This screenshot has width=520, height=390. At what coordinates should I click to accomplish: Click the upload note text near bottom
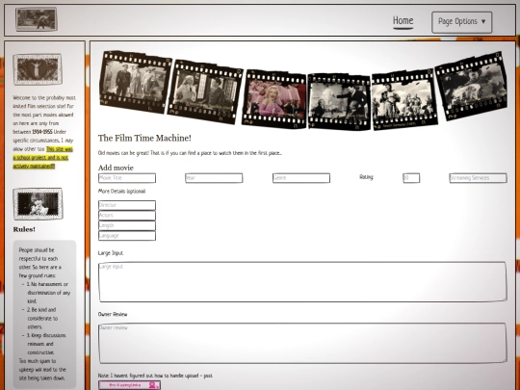click(156, 376)
